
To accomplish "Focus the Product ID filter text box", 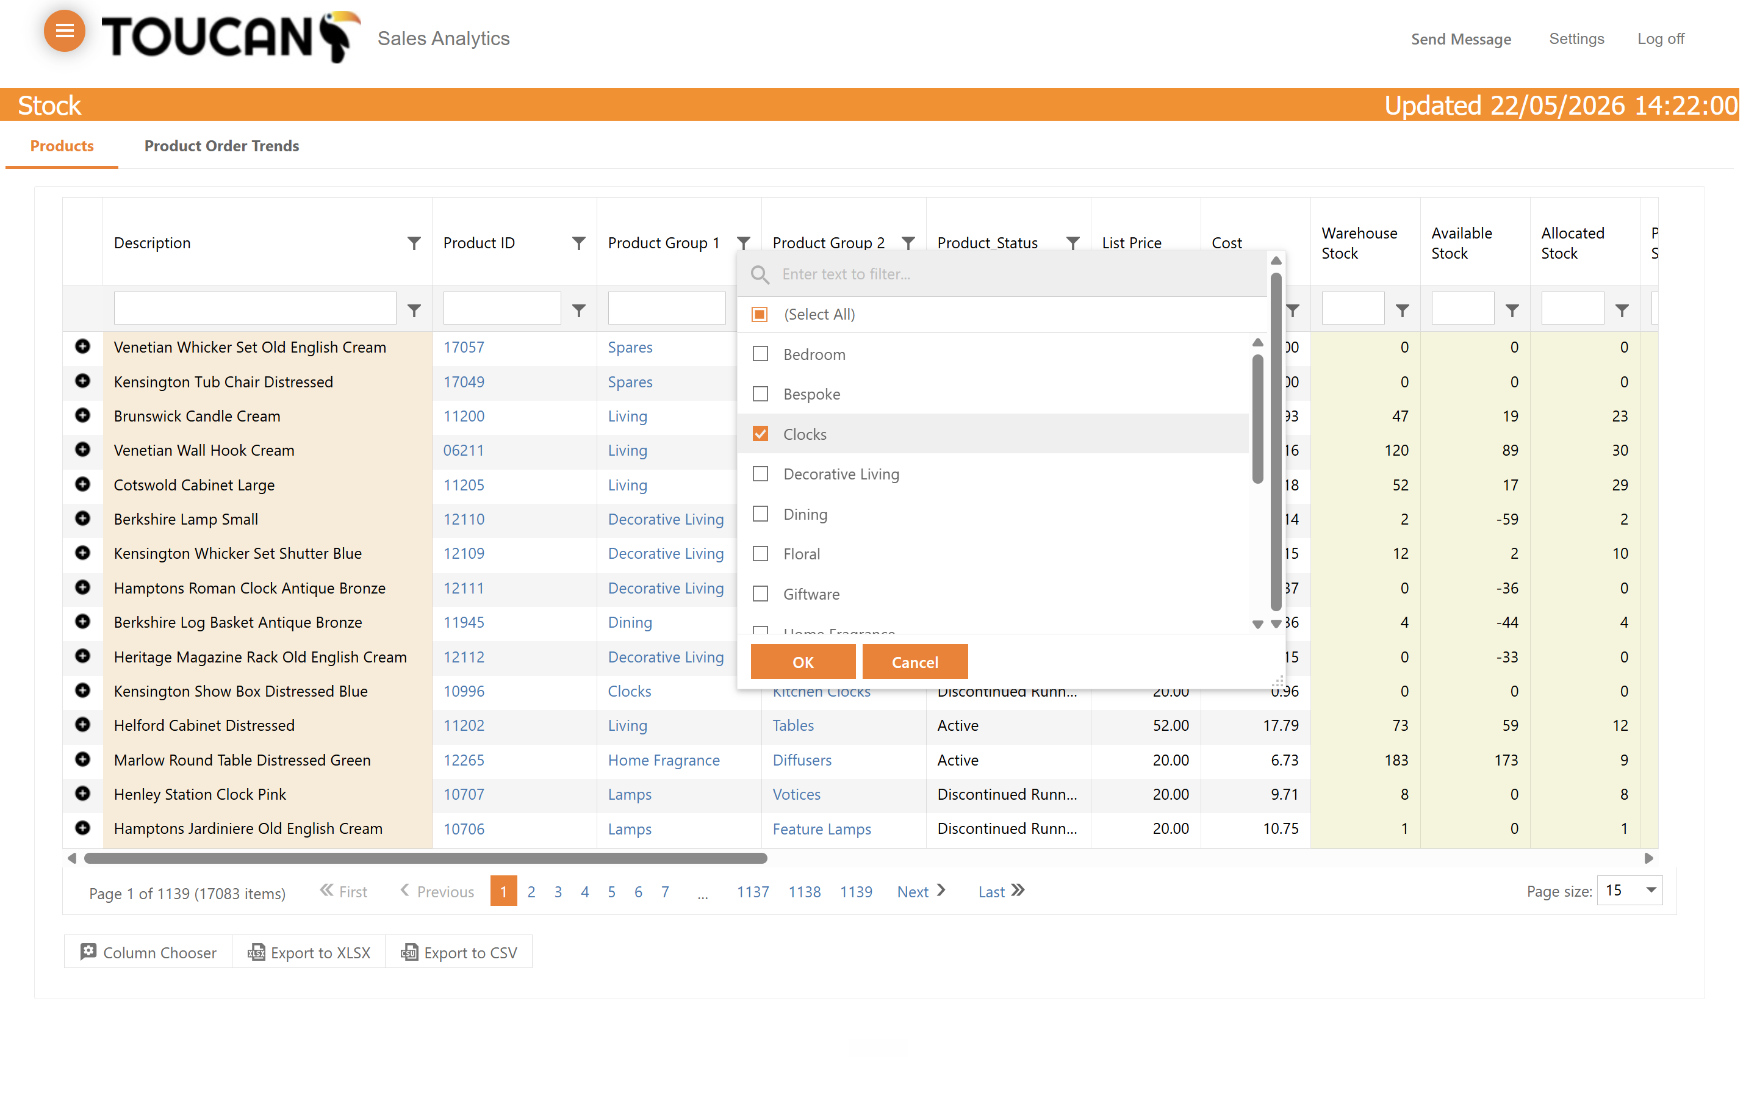I will click(501, 309).
